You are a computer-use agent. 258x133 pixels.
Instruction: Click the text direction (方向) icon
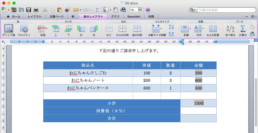point(198,29)
